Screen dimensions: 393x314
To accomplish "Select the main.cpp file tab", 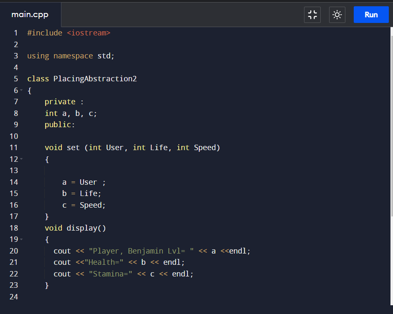I will click(30, 15).
